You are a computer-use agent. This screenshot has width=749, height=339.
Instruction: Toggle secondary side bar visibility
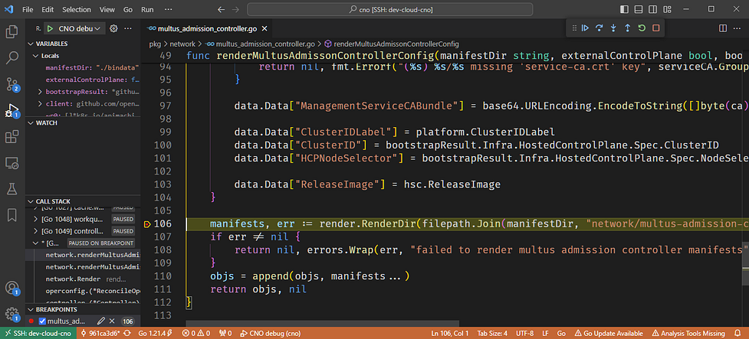point(652,9)
